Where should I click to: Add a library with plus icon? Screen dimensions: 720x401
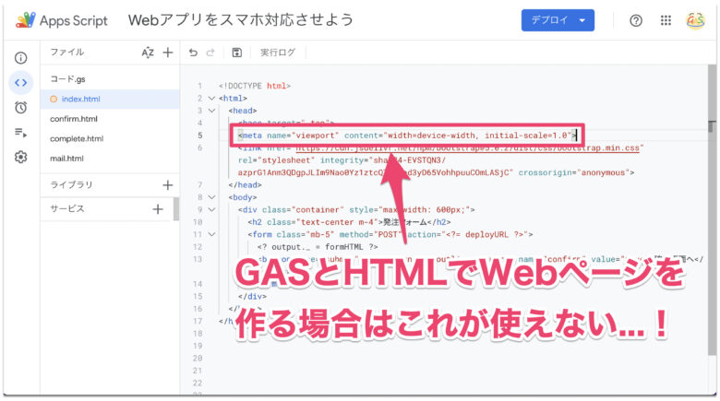coord(168,185)
